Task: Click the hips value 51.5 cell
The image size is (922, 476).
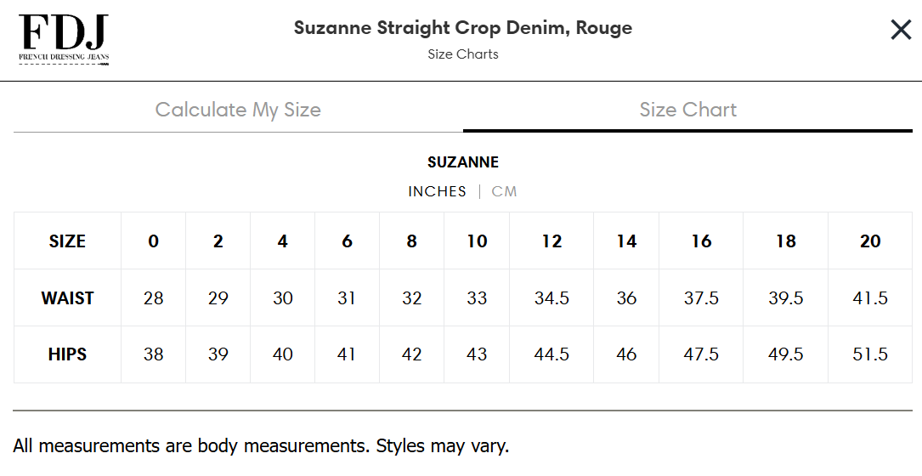Action: 870,354
